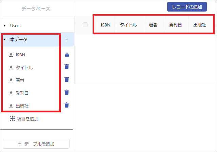This screenshot has height=152, width=217.
Task: Collapse the 本データ table arrow
Action: point(4,39)
